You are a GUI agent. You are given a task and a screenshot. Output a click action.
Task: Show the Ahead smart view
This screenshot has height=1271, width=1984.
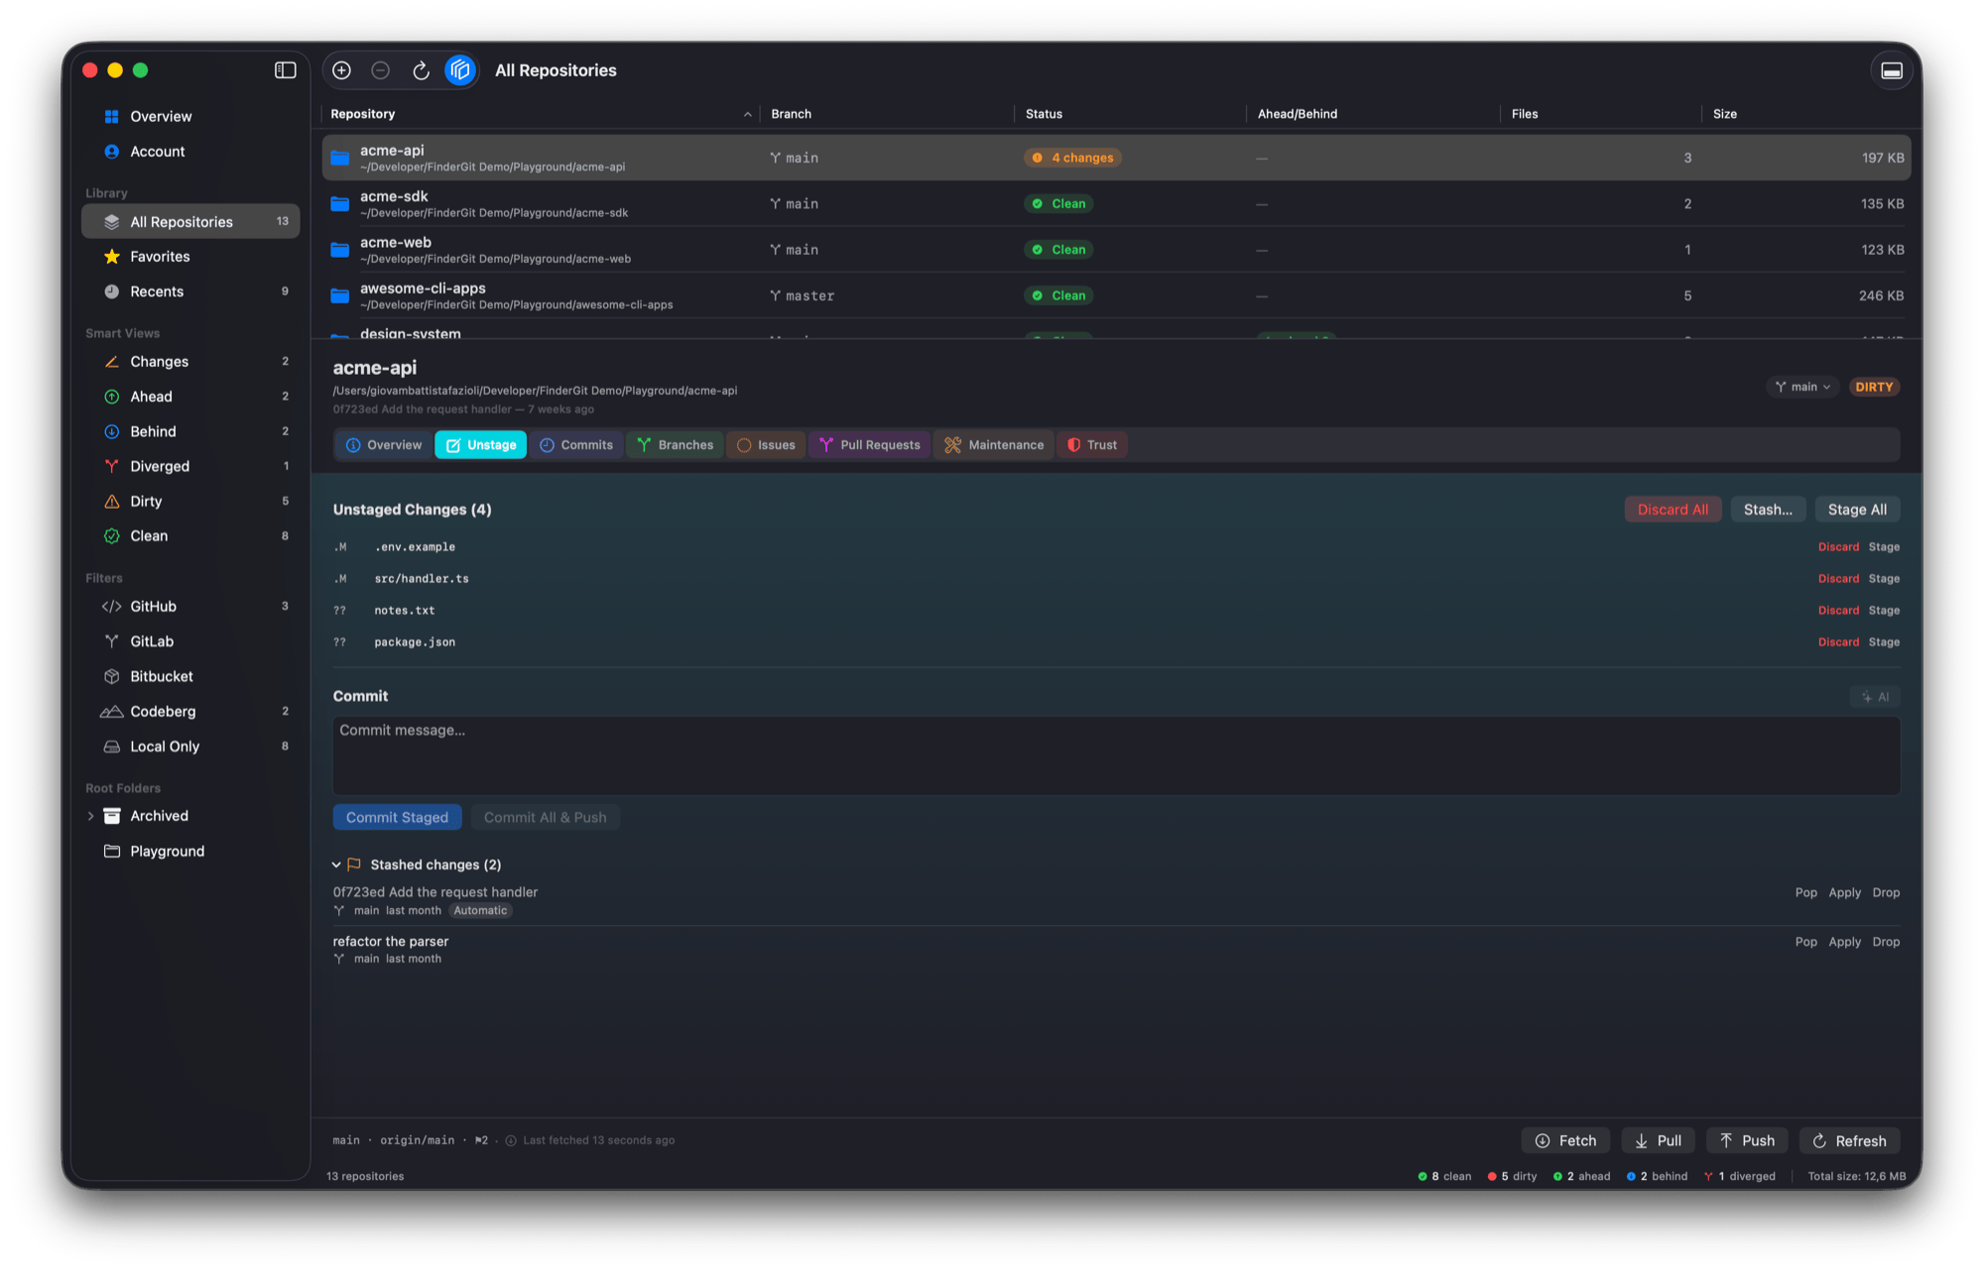pyautogui.click(x=190, y=397)
